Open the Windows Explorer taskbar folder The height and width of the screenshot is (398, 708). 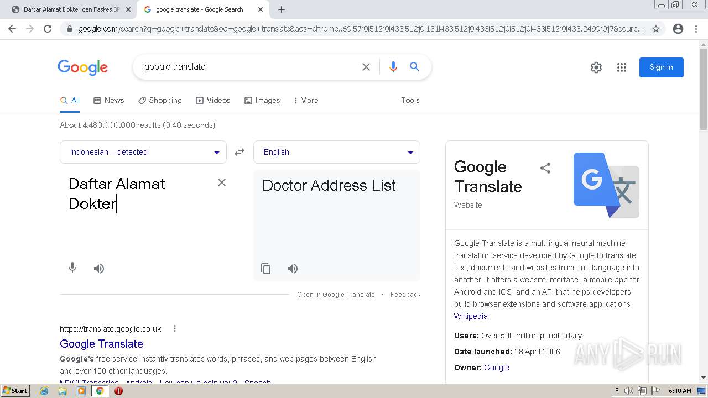point(63,391)
